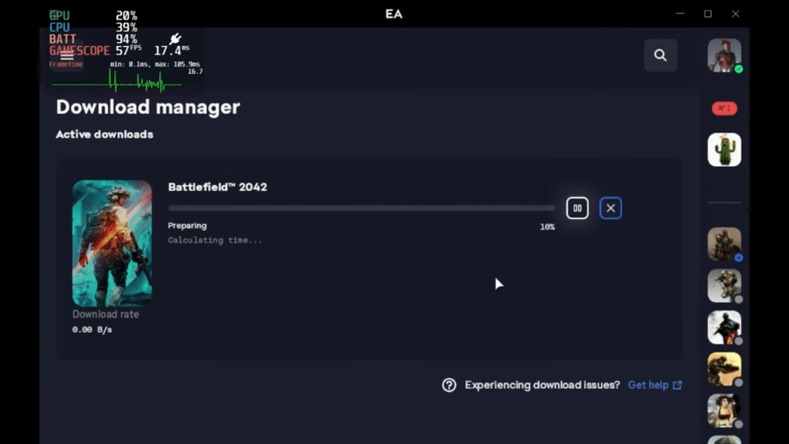Select the woman with hat friend avatar
Screen dimensions: 789x444
pos(724,411)
